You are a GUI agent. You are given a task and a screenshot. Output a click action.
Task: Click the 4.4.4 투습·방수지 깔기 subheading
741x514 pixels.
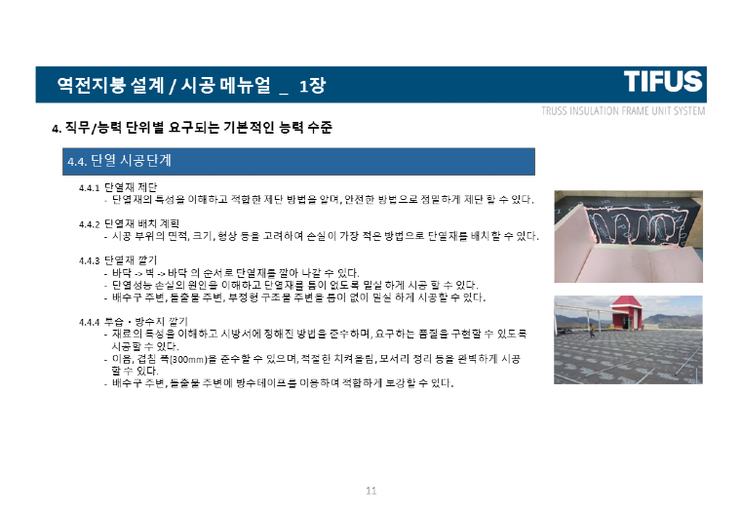click(x=134, y=321)
